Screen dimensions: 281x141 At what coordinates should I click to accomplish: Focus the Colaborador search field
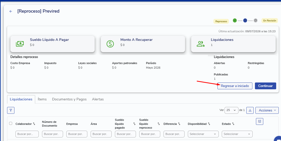(x=27, y=134)
